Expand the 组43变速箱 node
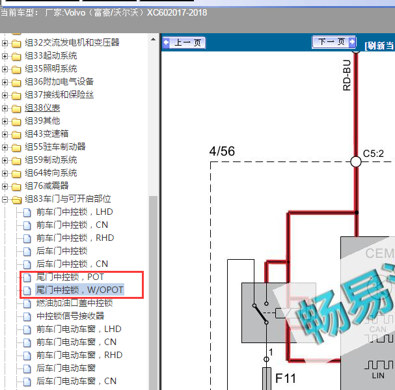Viewport: 395px width, 390px height. [5, 134]
